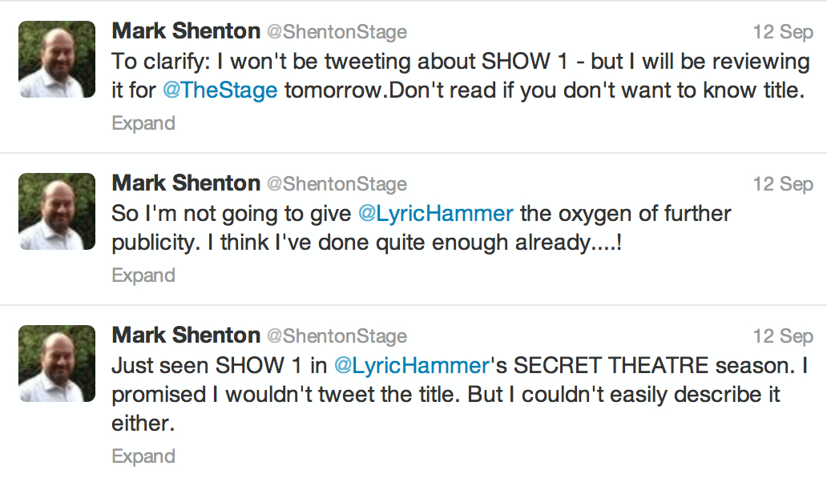Click the profile photo on the "To clarify" tweet
This screenshot has height=478, width=827.
tap(57, 59)
